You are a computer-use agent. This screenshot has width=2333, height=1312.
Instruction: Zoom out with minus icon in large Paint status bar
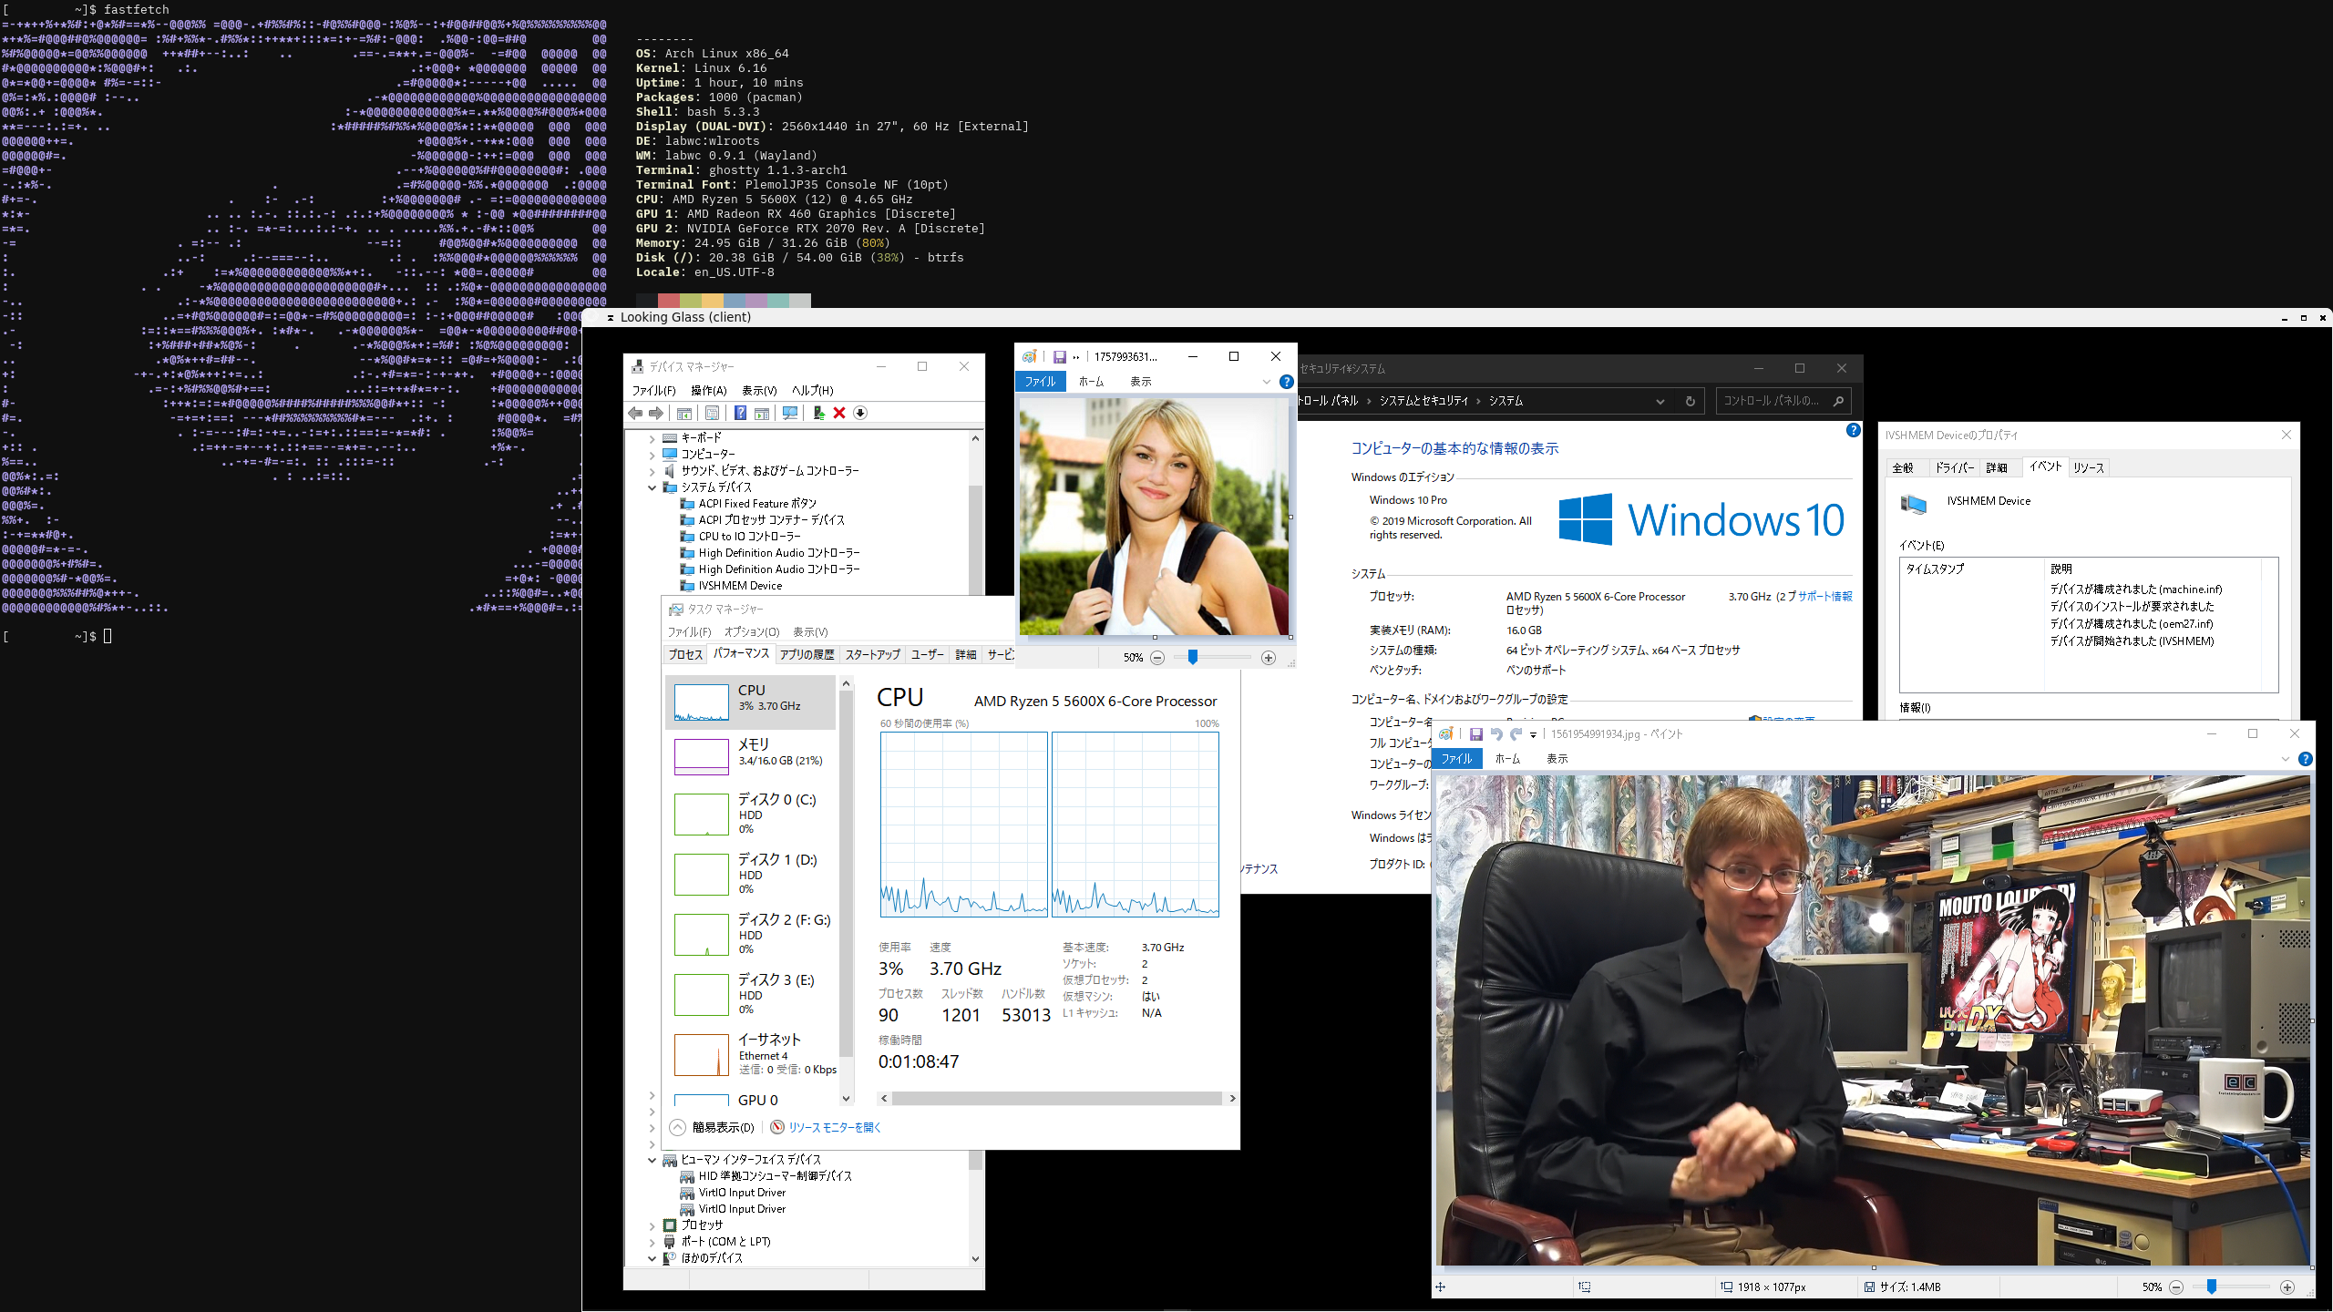pos(2176,1287)
